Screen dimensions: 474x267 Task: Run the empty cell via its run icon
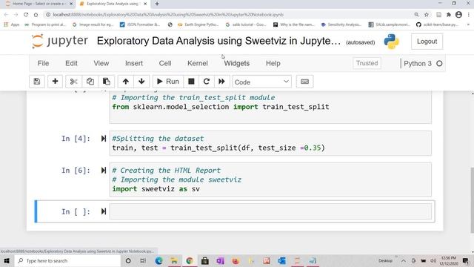[104, 211]
